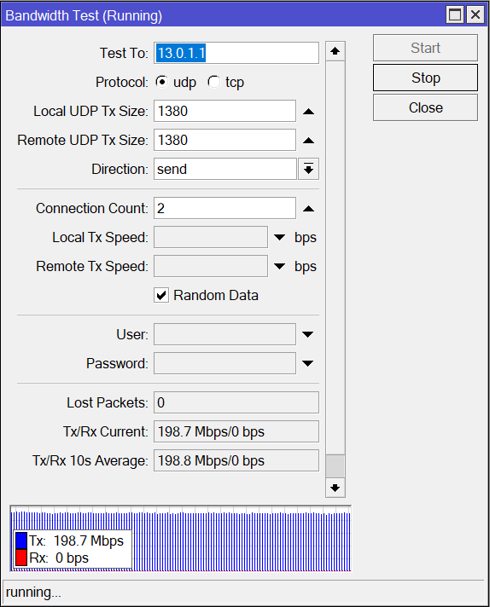Select the udp protocol radio button

tap(161, 82)
